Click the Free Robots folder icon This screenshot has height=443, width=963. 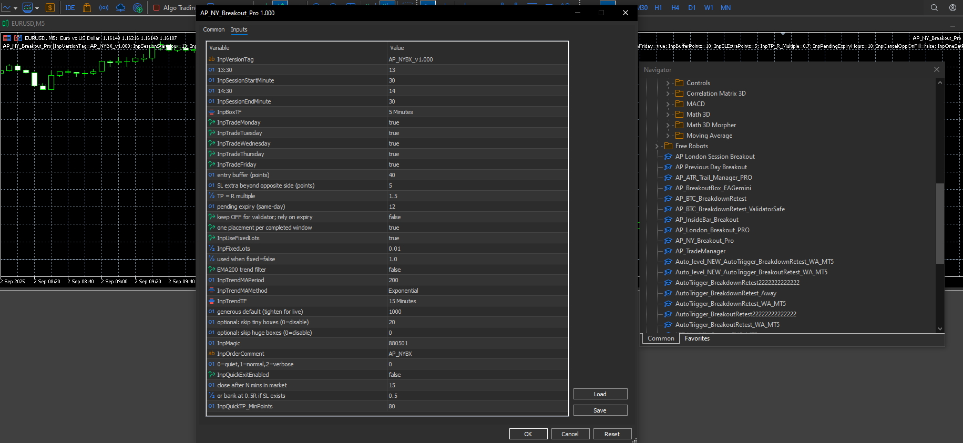668,146
